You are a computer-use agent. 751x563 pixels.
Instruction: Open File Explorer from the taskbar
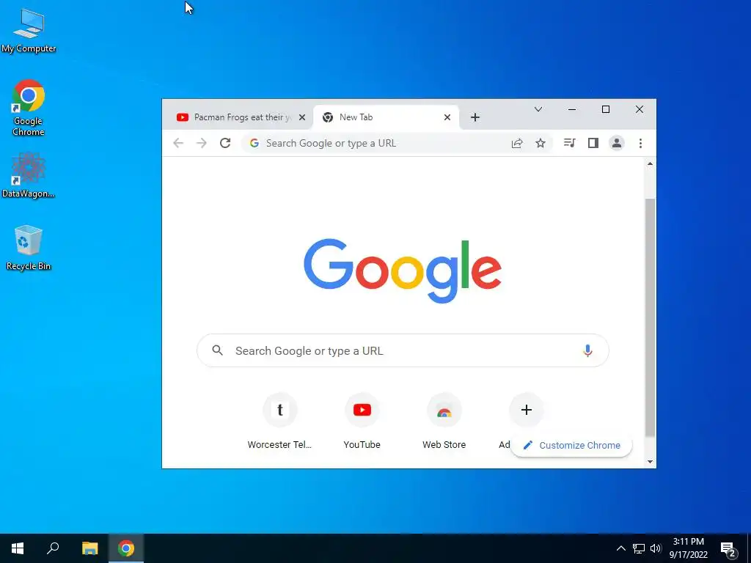click(89, 548)
